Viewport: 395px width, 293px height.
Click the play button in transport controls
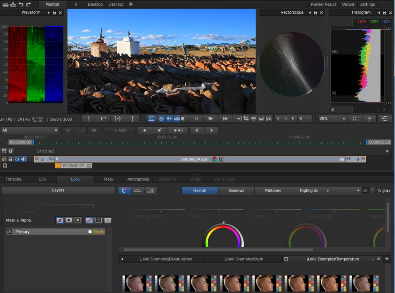tap(210, 118)
